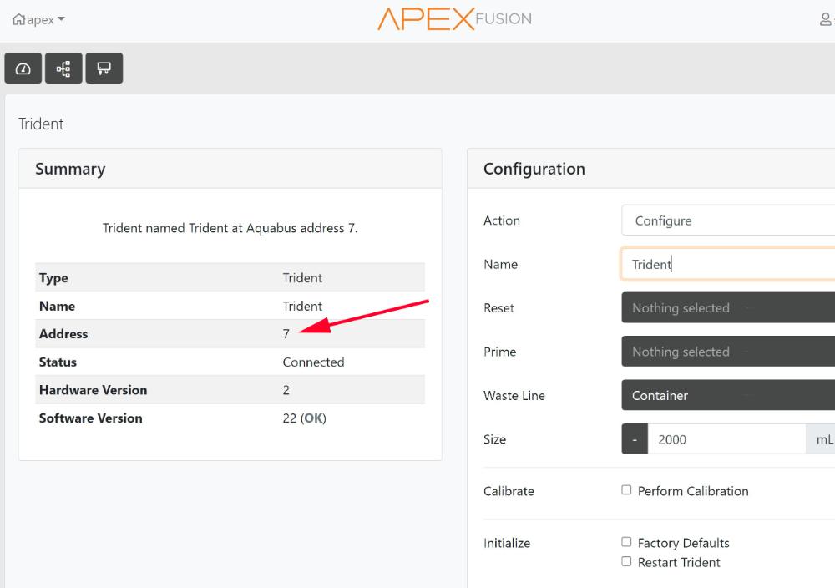The image size is (835, 588).
Task: Open the Reset dropdown
Action: (728, 307)
